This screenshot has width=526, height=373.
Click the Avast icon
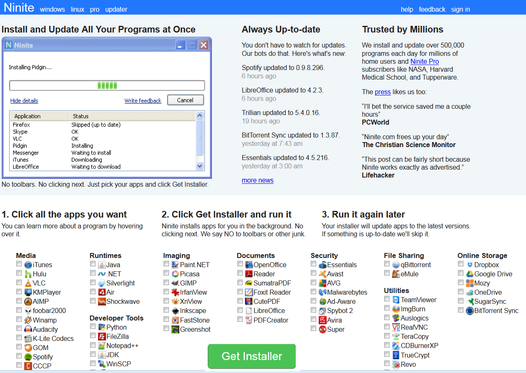pyautogui.click(x=322, y=274)
